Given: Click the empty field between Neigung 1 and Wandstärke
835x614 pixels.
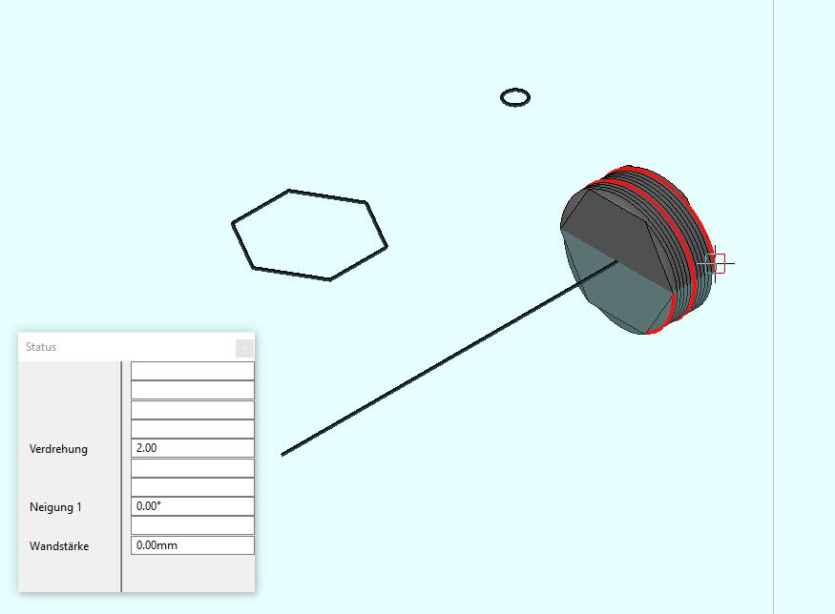Looking at the screenshot, I should (x=192, y=525).
